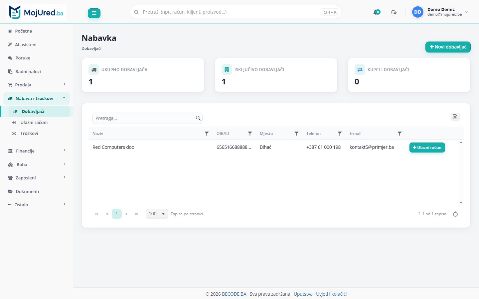Open the Uvjeti i kolačići link

click(x=331, y=294)
